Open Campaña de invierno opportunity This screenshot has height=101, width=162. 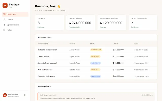(x=46, y=76)
